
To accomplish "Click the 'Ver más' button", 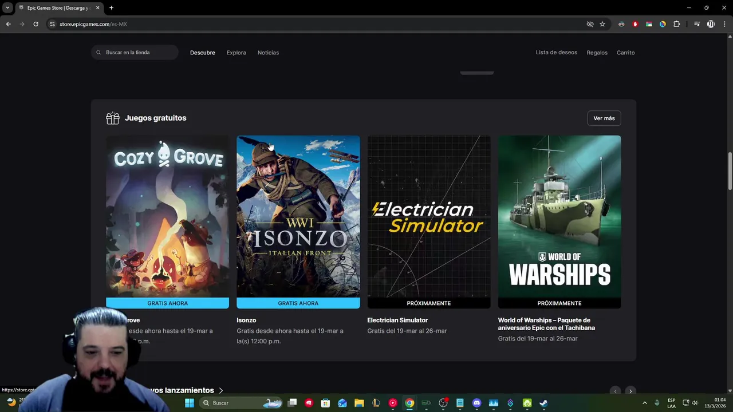I will click(604, 118).
